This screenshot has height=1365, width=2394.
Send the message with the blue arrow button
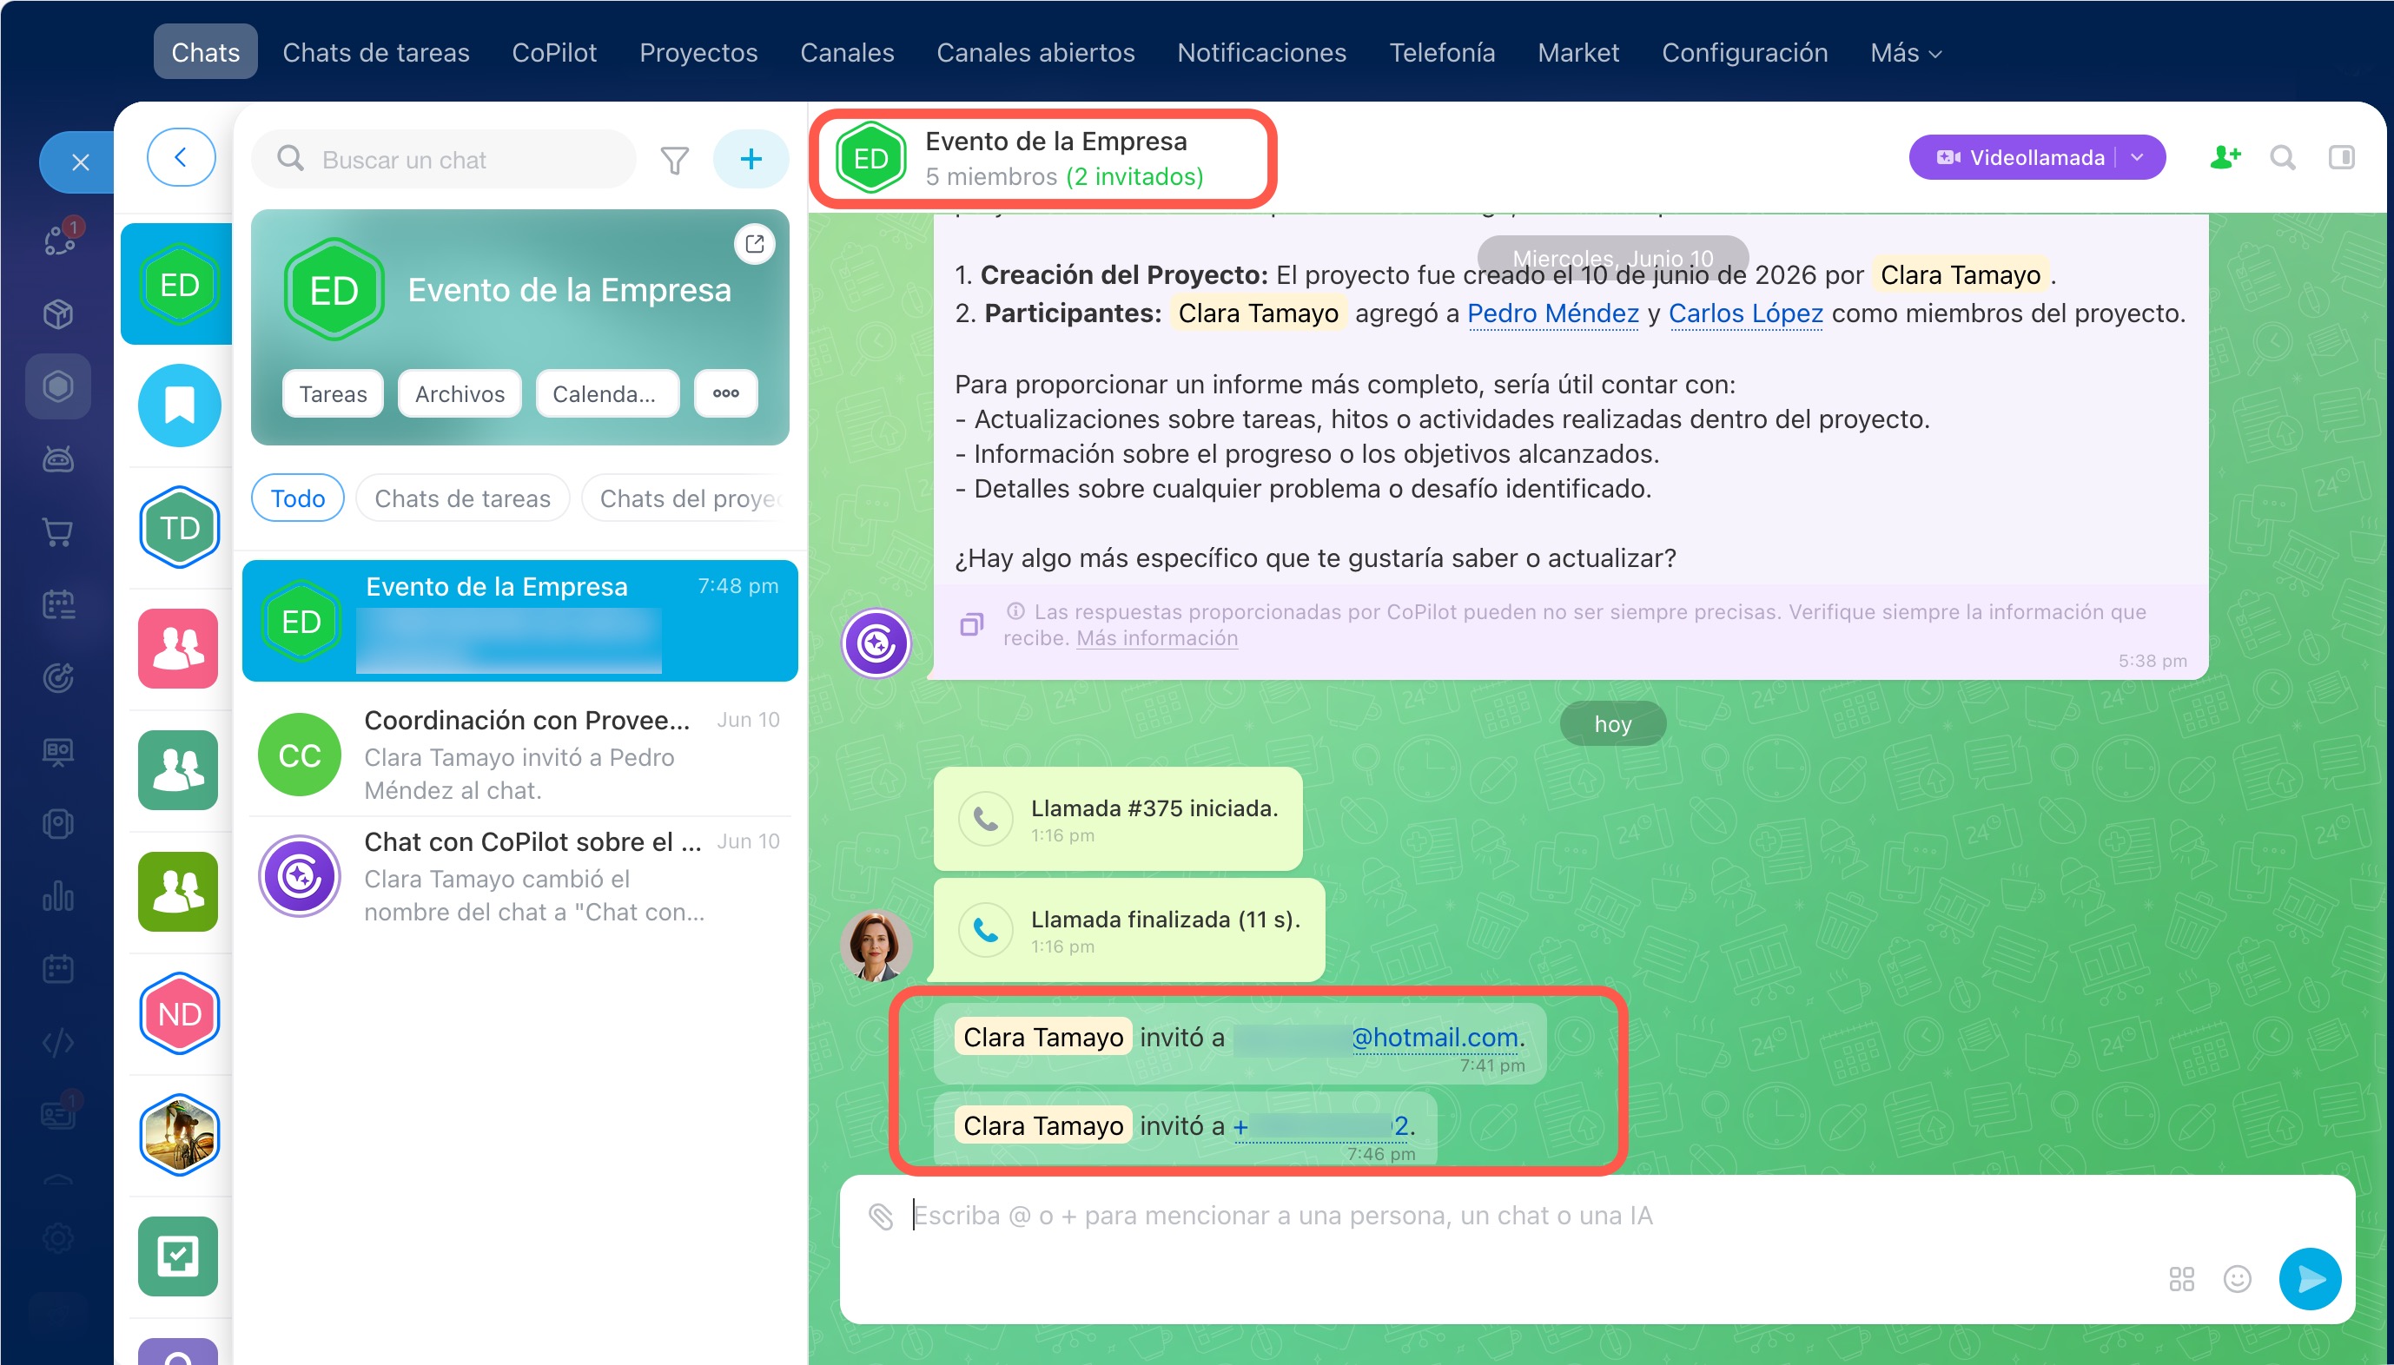pyautogui.click(x=2310, y=1279)
